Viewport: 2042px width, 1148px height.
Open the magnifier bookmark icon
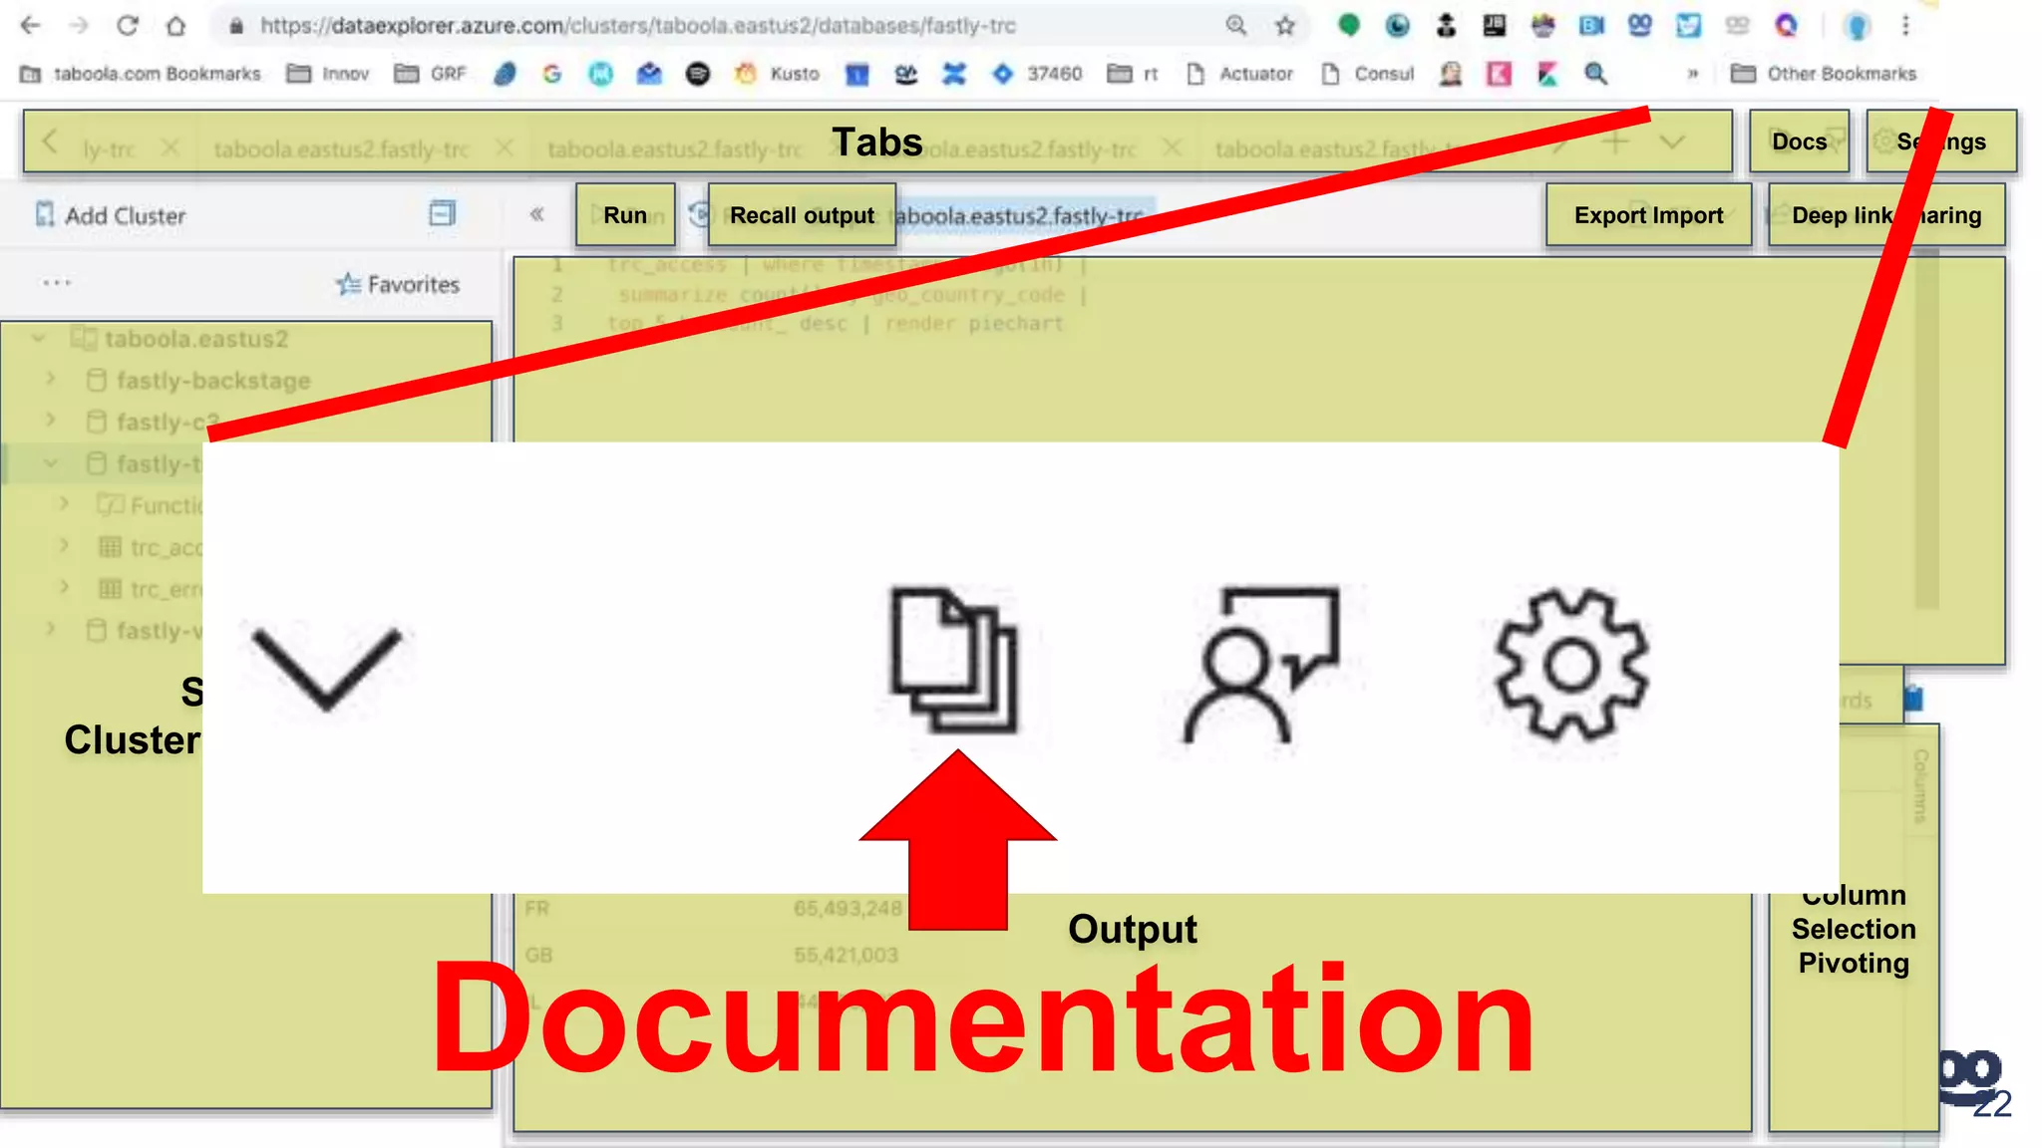[1595, 74]
